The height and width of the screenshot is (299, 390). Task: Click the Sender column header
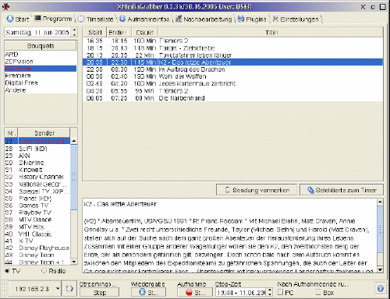pyautogui.click(x=44, y=133)
